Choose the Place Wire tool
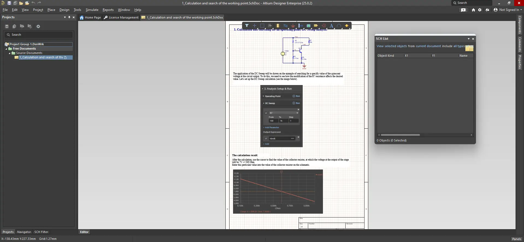524x242 pixels. coord(285,26)
